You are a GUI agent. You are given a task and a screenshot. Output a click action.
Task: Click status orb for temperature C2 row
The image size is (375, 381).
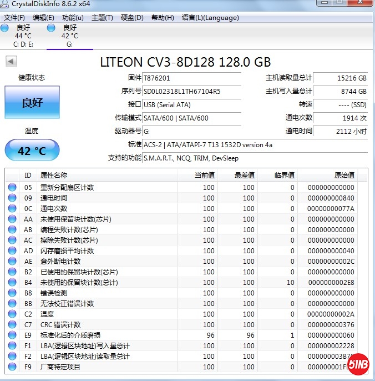coord(12,314)
